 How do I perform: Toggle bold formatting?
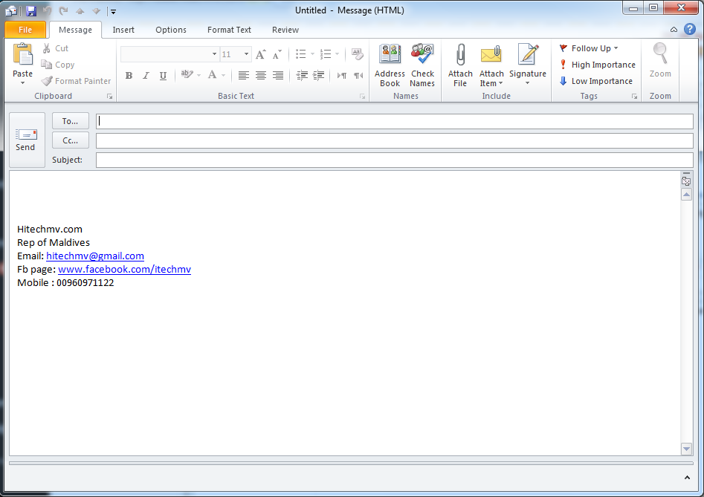tap(129, 75)
